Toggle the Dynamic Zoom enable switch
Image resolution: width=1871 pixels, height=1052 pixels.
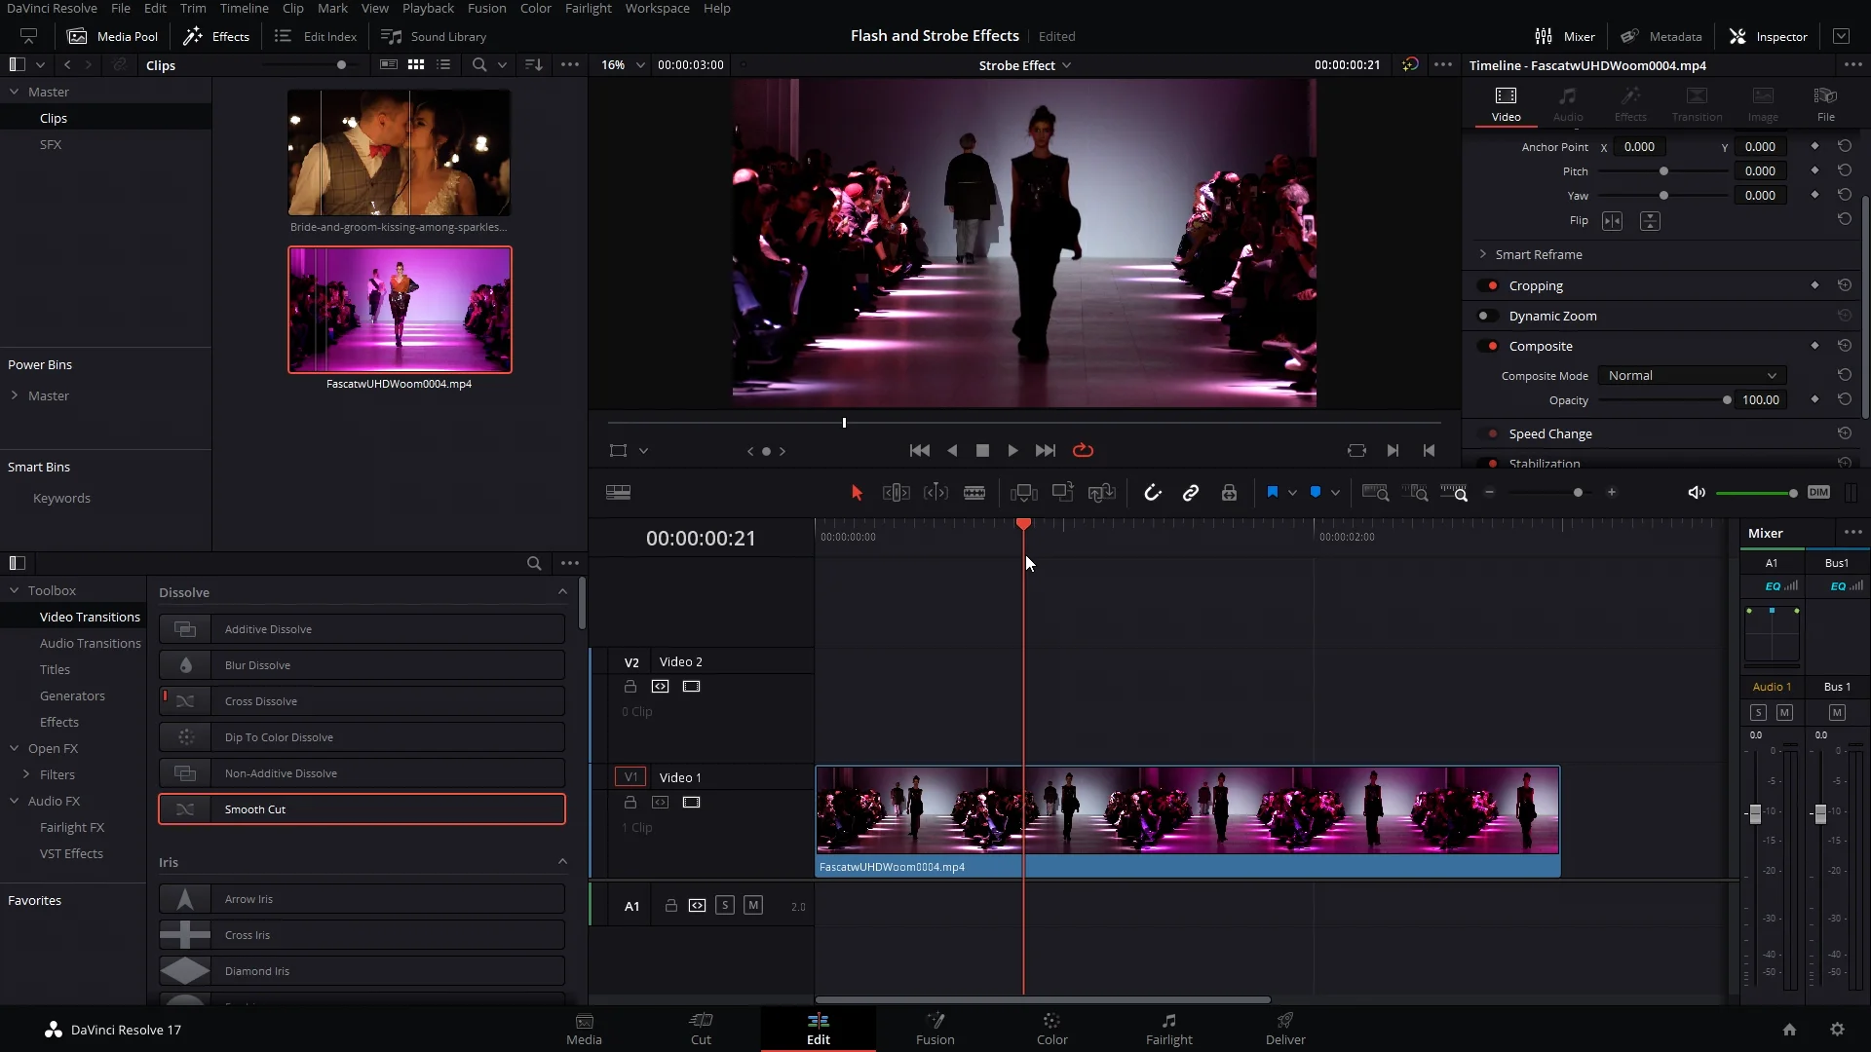pyautogui.click(x=1487, y=316)
